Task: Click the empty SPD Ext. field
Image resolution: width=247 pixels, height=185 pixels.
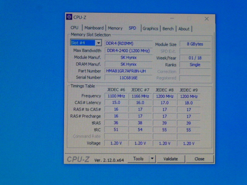Action: click(195, 51)
